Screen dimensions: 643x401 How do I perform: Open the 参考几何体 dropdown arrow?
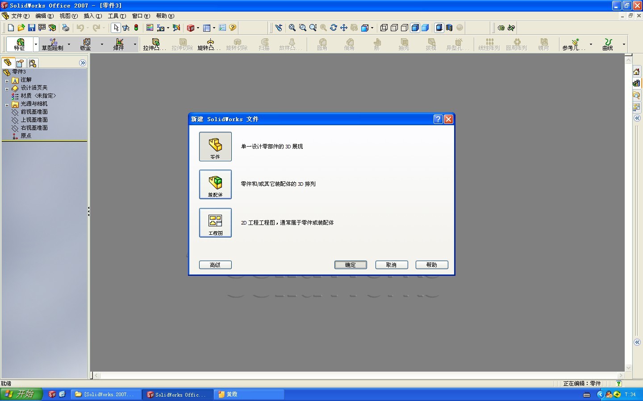[591, 44]
